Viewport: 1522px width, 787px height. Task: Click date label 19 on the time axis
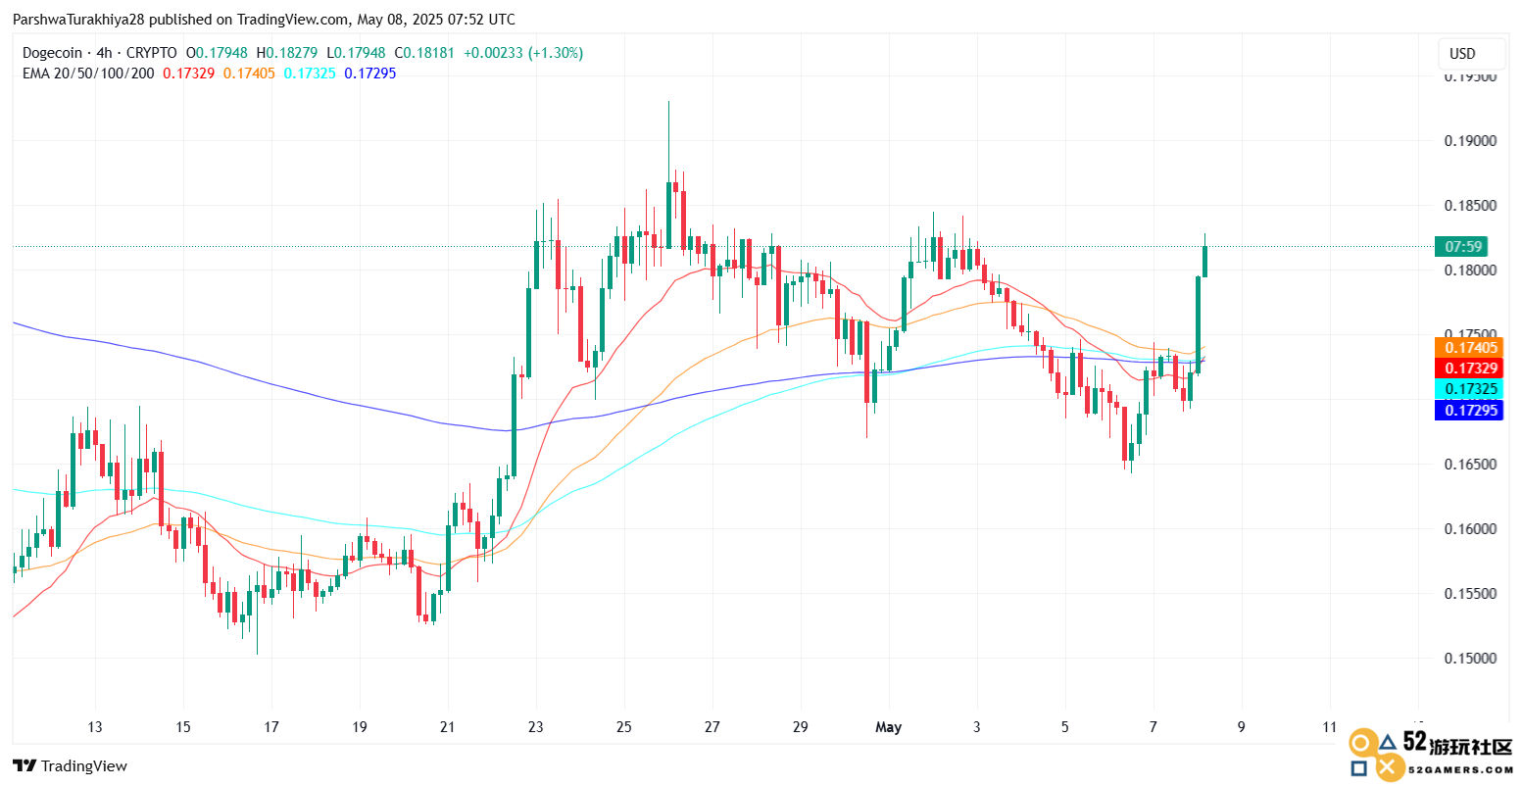(360, 727)
